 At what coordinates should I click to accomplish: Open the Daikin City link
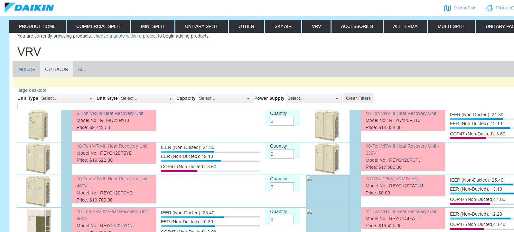[464, 8]
